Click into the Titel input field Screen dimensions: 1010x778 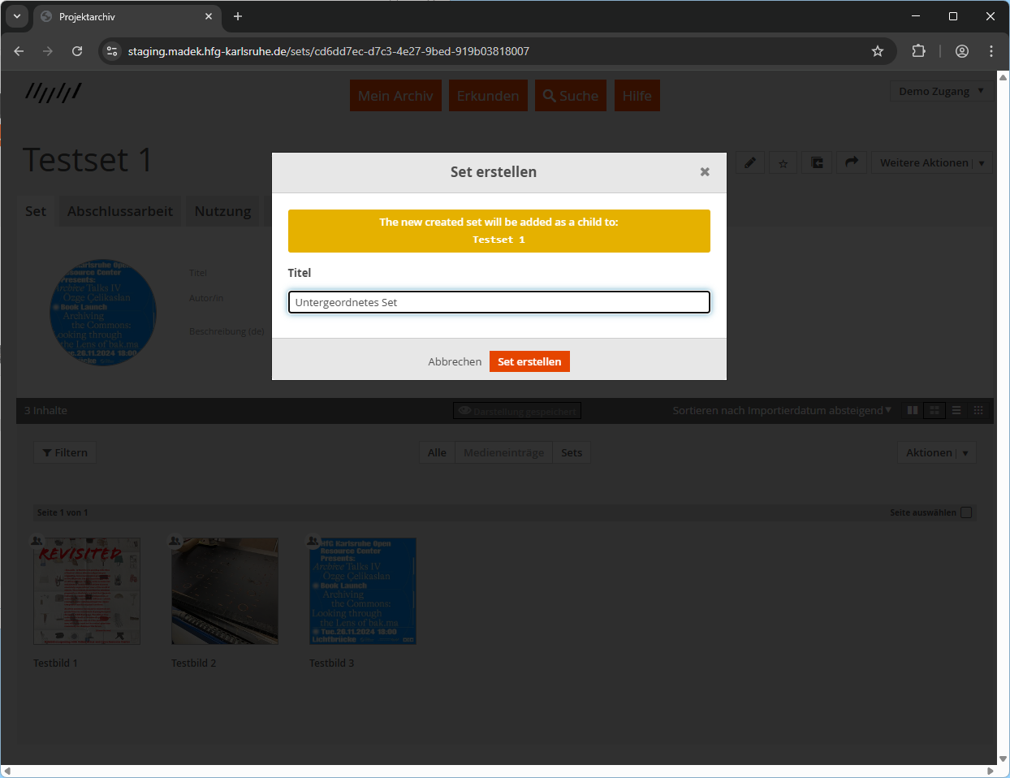(499, 302)
